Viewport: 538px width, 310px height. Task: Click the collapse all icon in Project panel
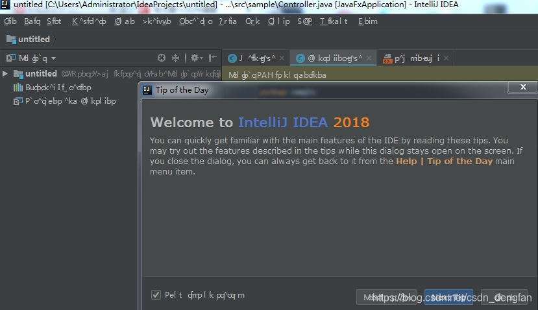[175, 58]
